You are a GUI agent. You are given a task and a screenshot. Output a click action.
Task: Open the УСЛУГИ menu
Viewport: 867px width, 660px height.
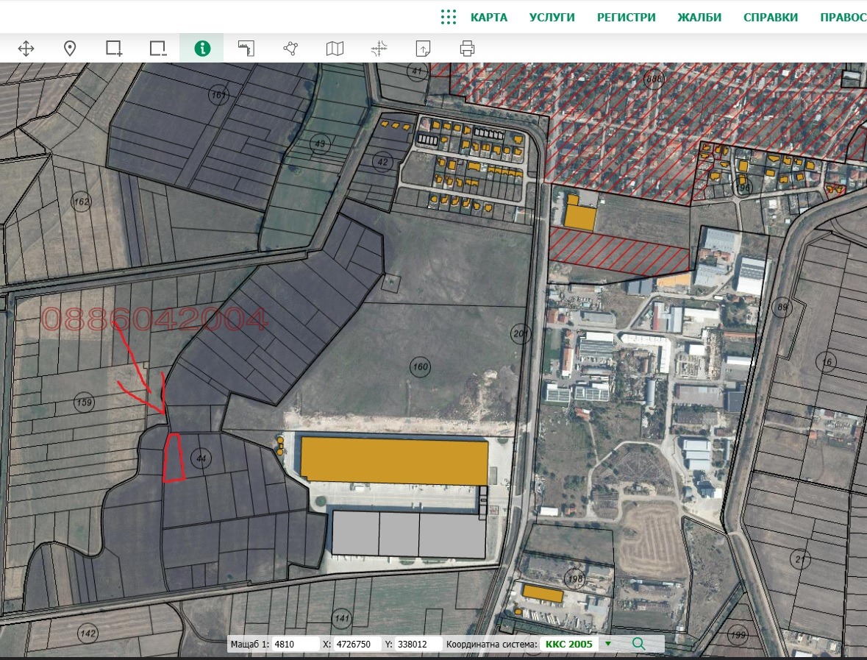pyautogui.click(x=552, y=17)
